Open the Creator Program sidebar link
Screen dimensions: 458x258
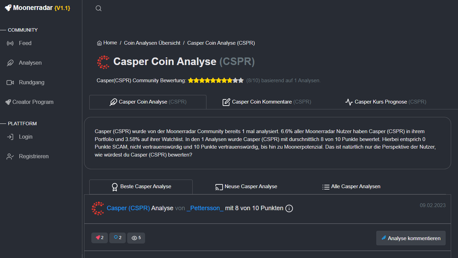pyautogui.click(x=33, y=102)
